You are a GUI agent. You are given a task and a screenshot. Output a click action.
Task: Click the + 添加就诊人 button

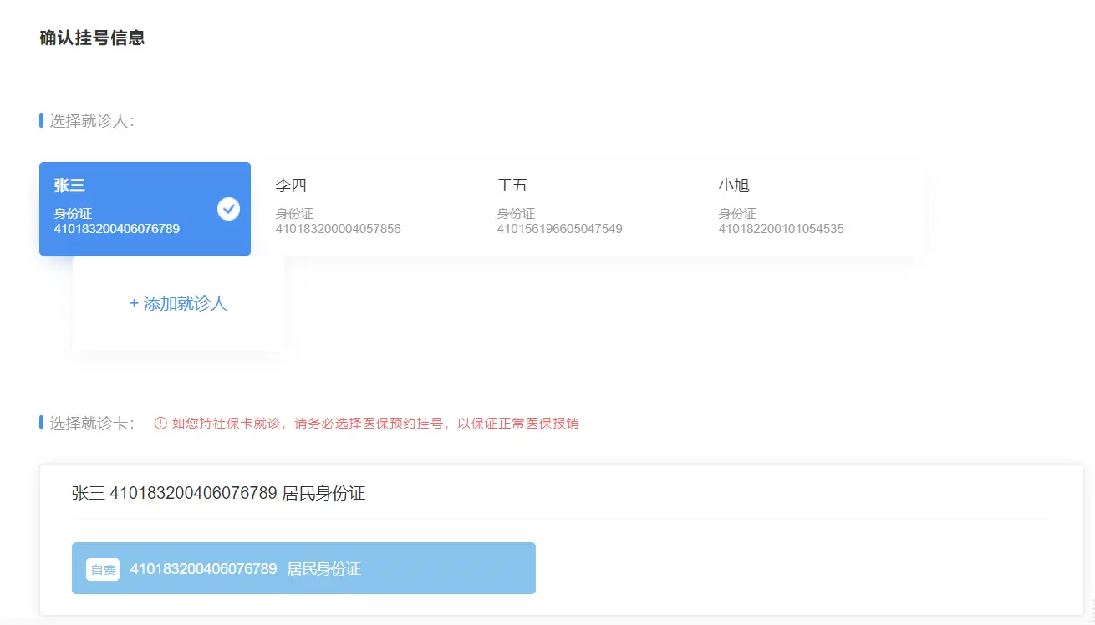click(x=178, y=303)
